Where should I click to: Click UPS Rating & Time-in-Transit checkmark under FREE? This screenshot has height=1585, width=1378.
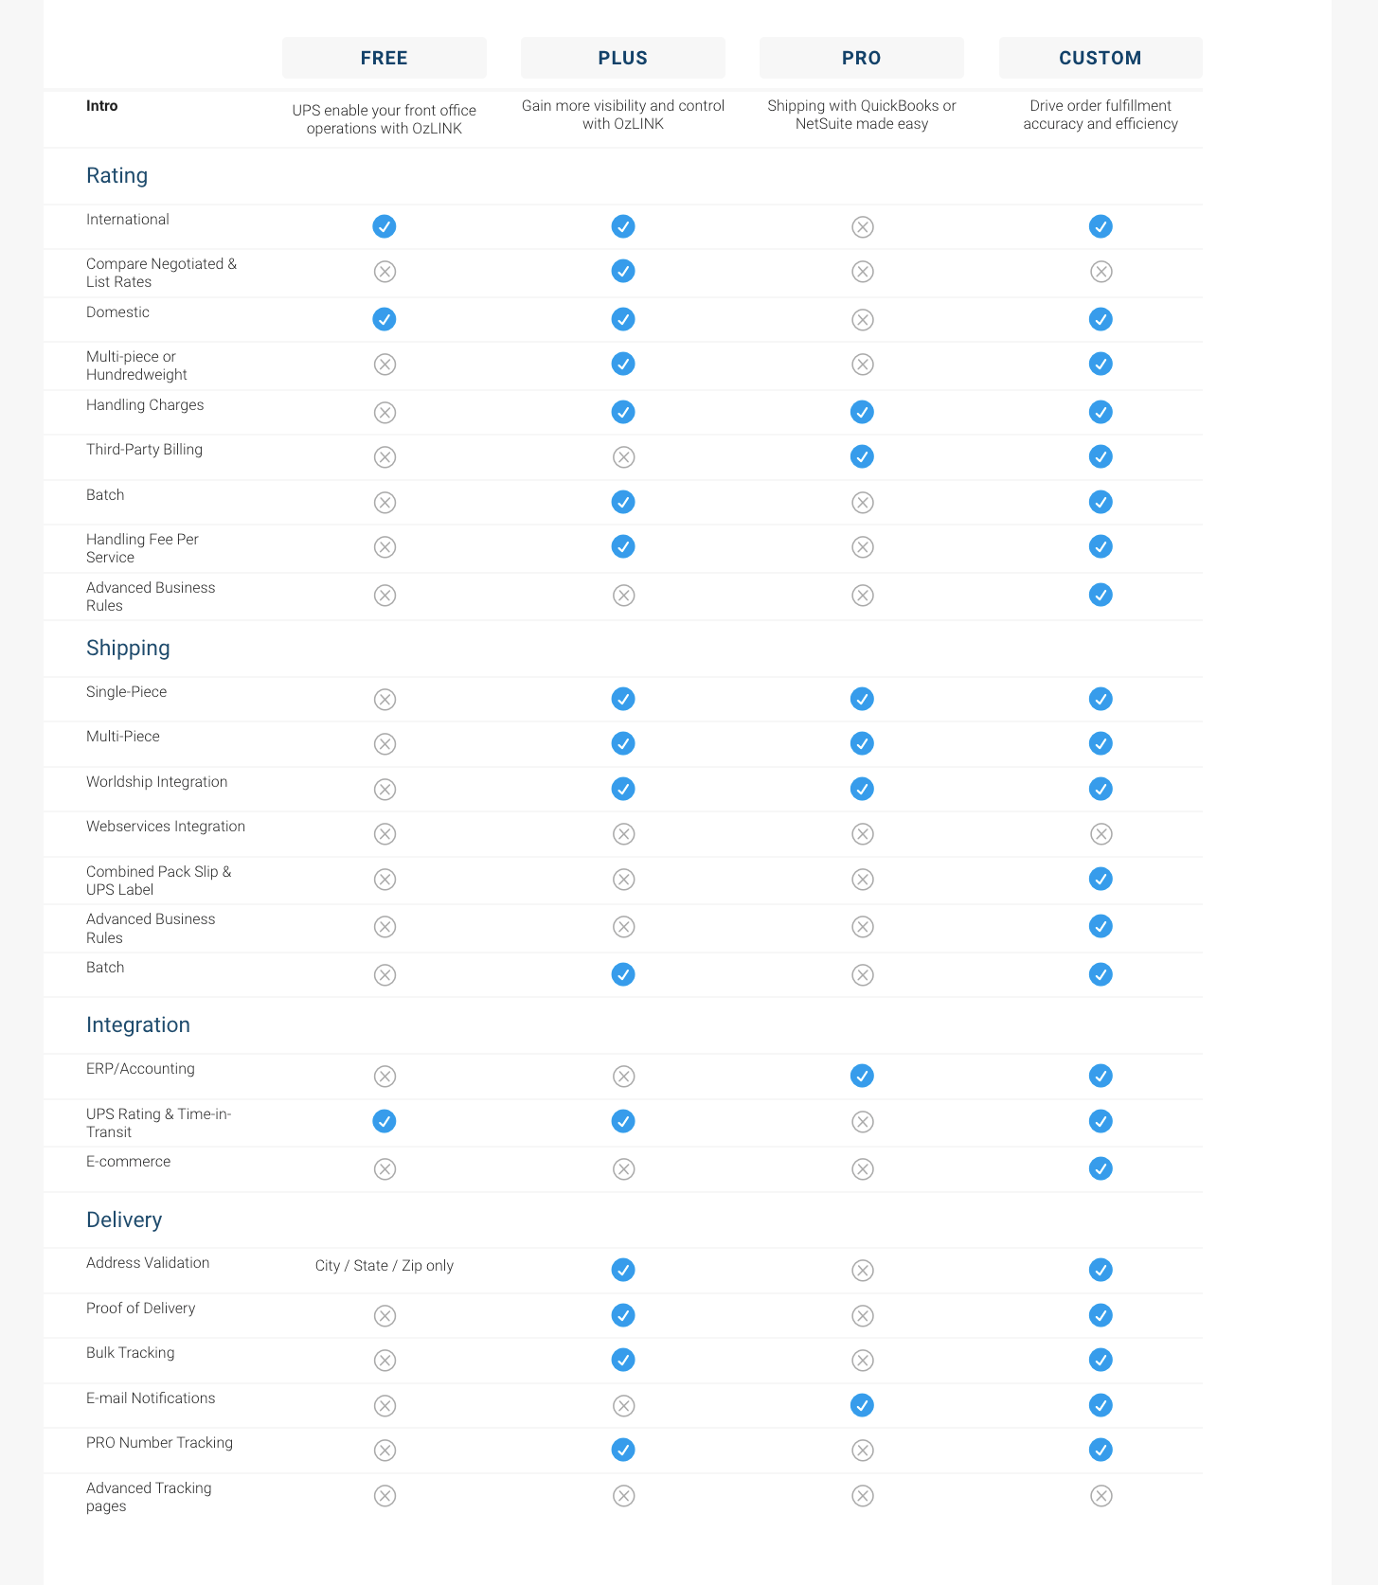pyautogui.click(x=384, y=1121)
